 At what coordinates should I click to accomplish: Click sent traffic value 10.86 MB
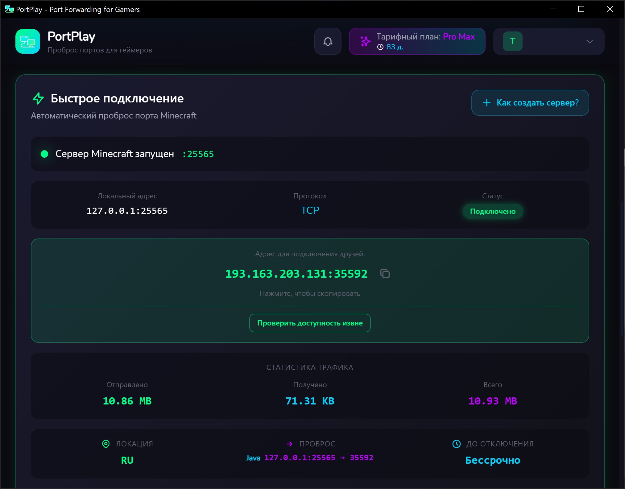click(x=127, y=401)
